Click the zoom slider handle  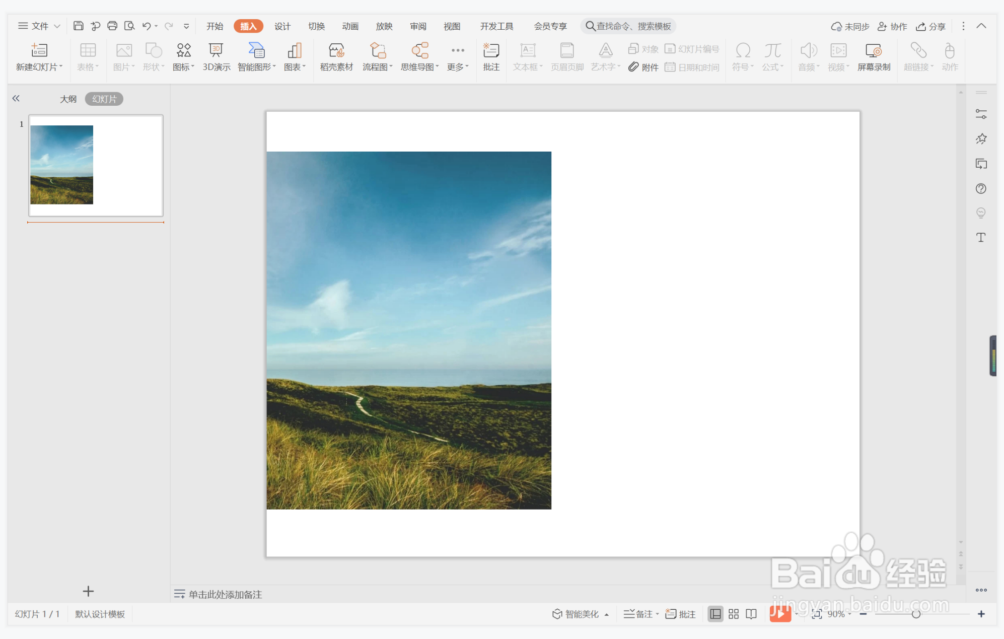pos(916,614)
